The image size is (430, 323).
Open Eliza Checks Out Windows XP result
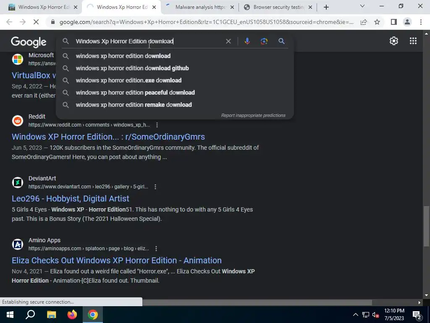point(117,260)
